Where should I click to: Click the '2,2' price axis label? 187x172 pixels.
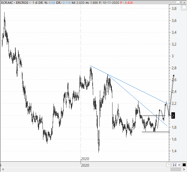(174, 104)
